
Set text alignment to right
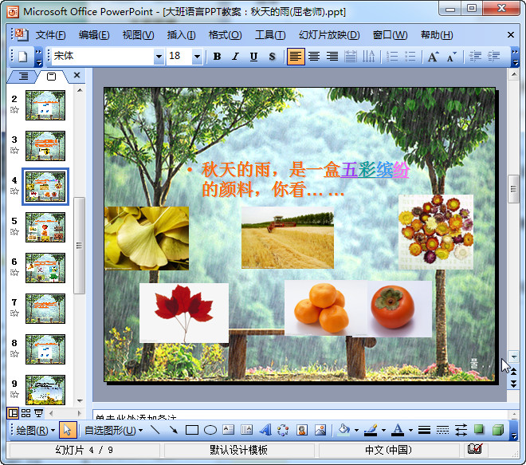(x=332, y=56)
